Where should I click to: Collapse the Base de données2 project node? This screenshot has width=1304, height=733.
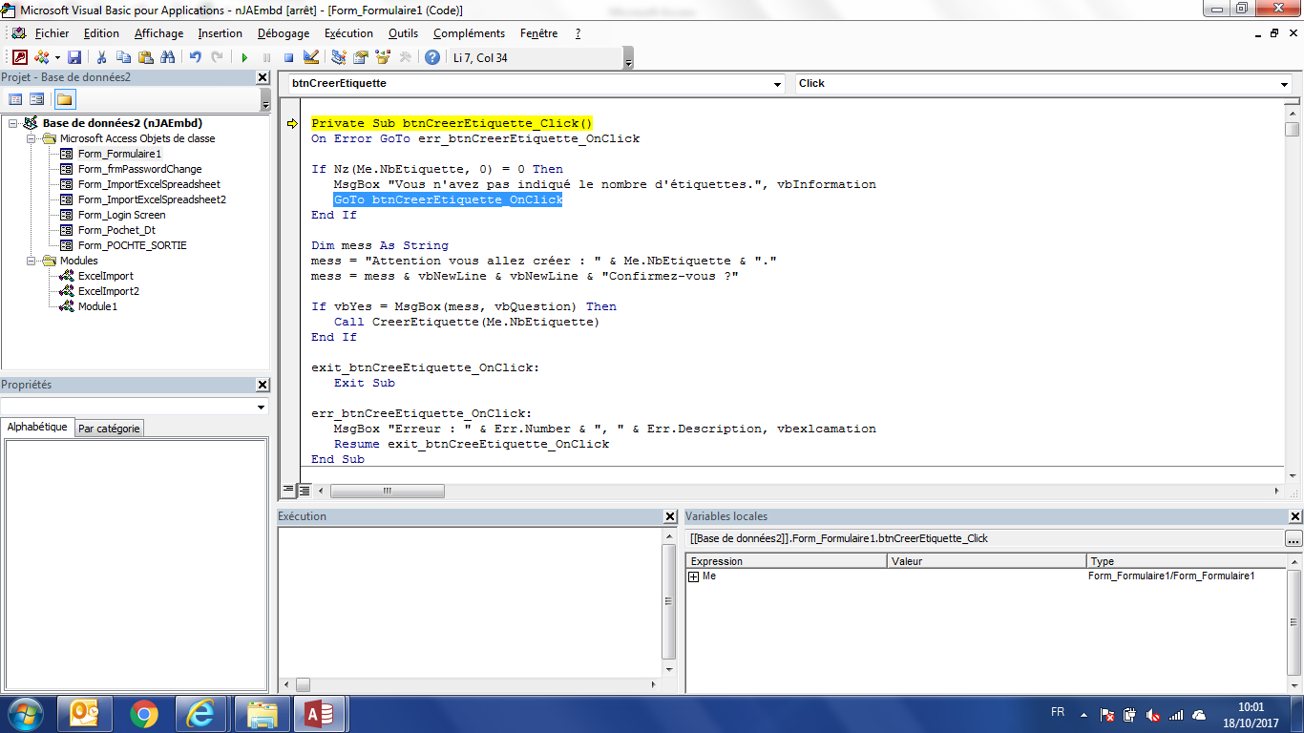13,123
